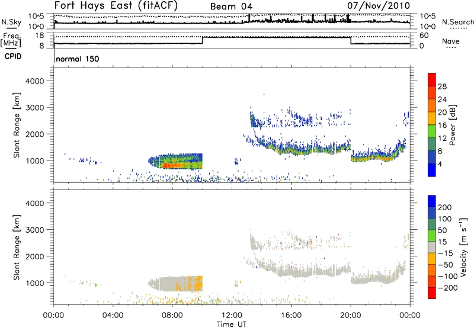Screen dimensions: 474x328
Task: Click the velocity colorbar '-15' label
Action: [446, 253]
